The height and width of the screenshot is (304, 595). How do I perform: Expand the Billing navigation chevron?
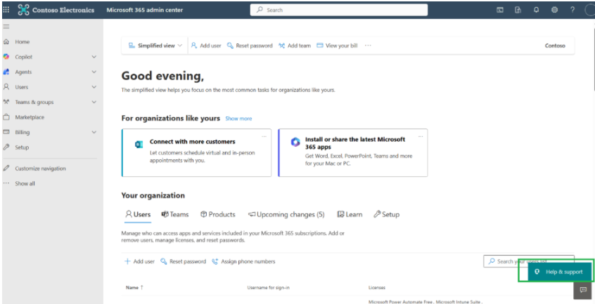click(x=94, y=132)
